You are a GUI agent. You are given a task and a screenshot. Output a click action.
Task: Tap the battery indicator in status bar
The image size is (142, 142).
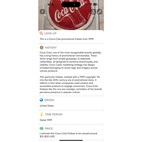[95, 4]
